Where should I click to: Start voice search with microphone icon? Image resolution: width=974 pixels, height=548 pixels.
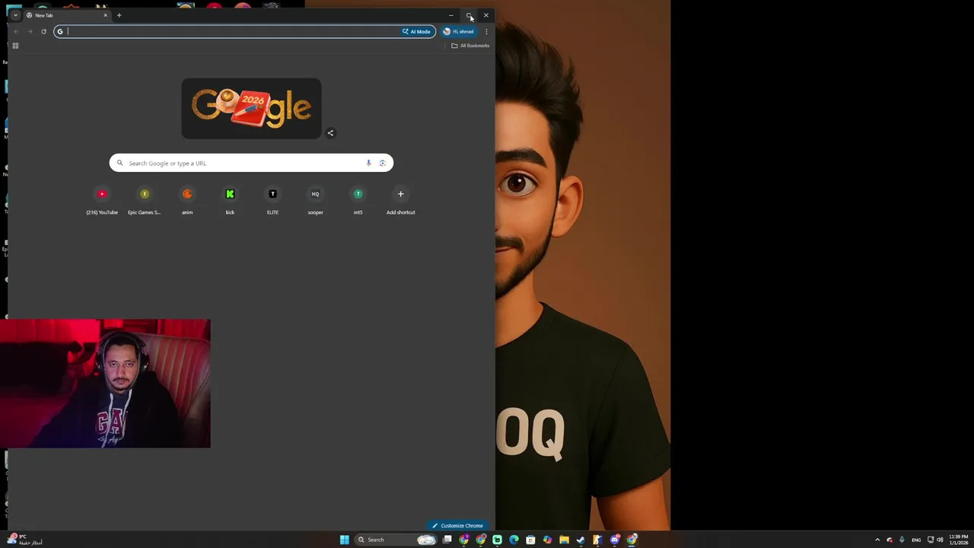click(x=368, y=163)
